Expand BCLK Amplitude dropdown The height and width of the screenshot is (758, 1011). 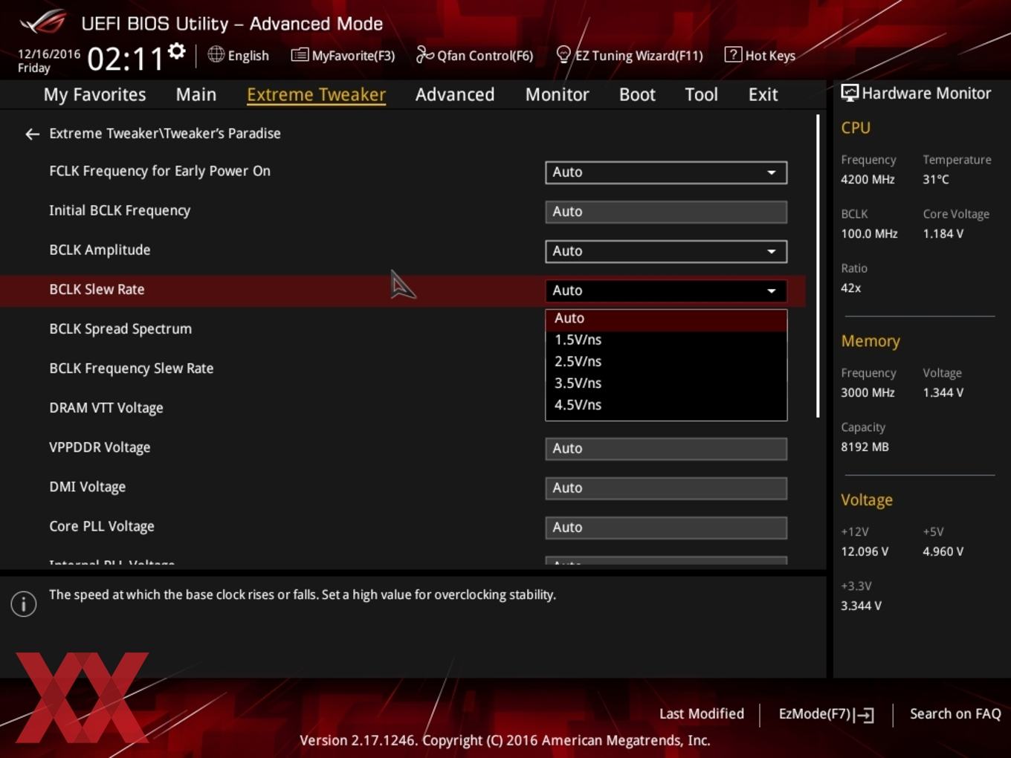(666, 251)
